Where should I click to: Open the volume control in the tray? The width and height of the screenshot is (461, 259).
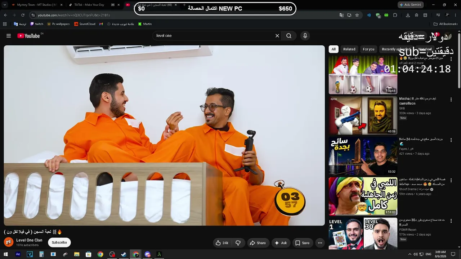point(416,254)
